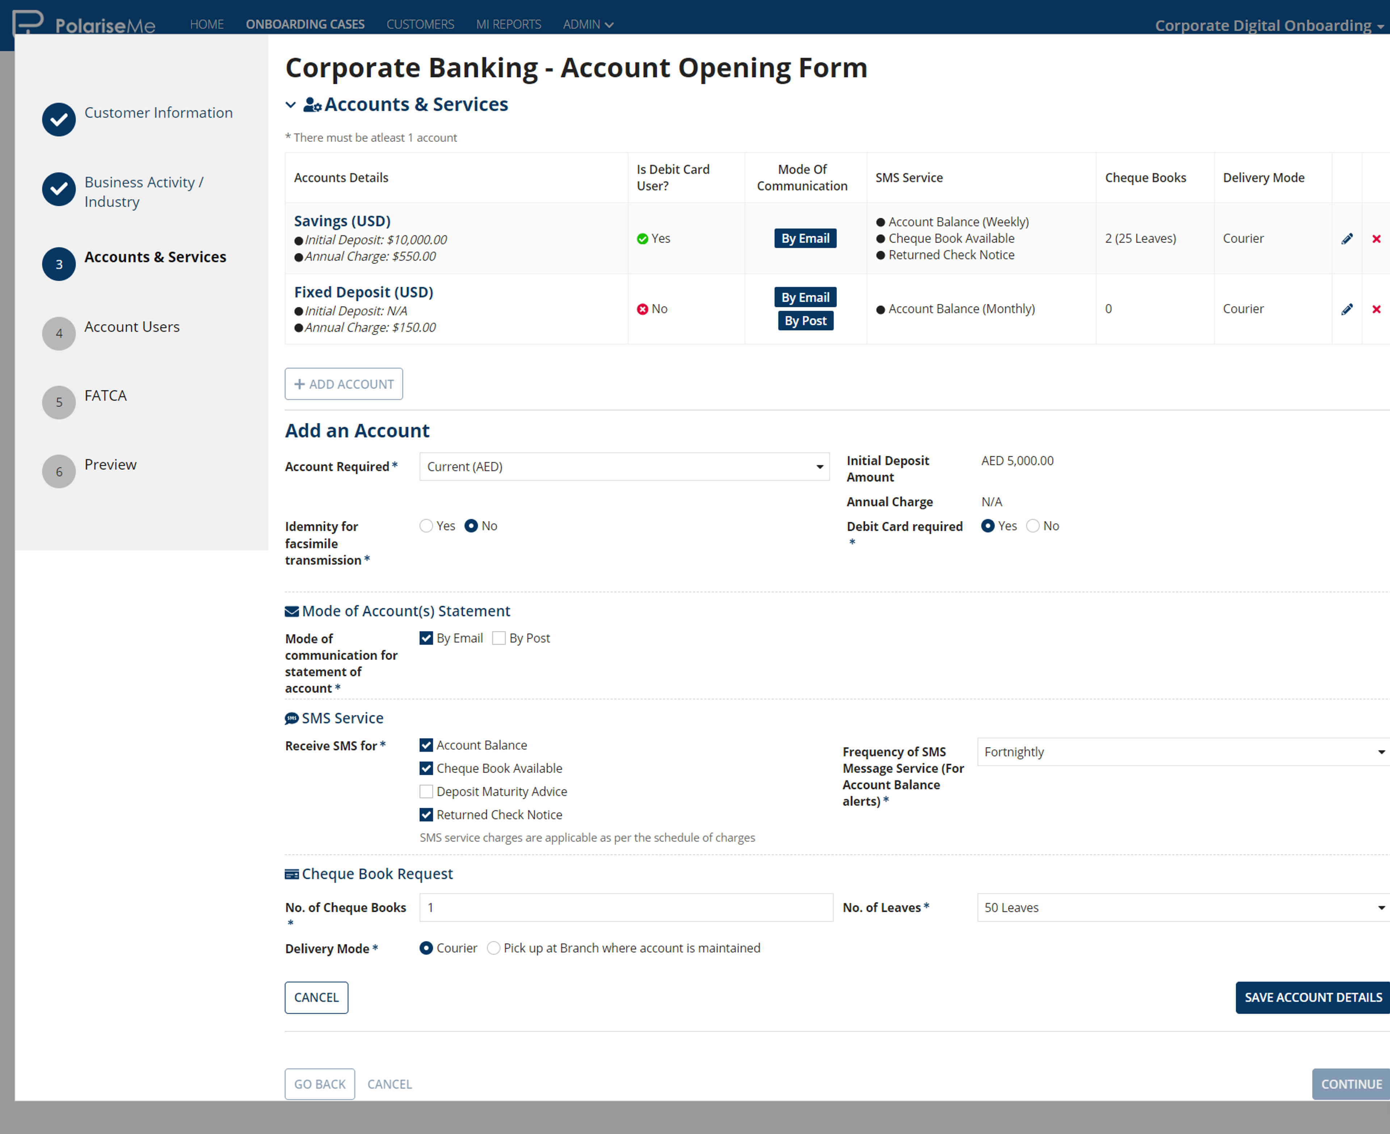1390x1134 pixels.
Task: Click By Email badge in Savings row
Action: [x=805, y=238]
